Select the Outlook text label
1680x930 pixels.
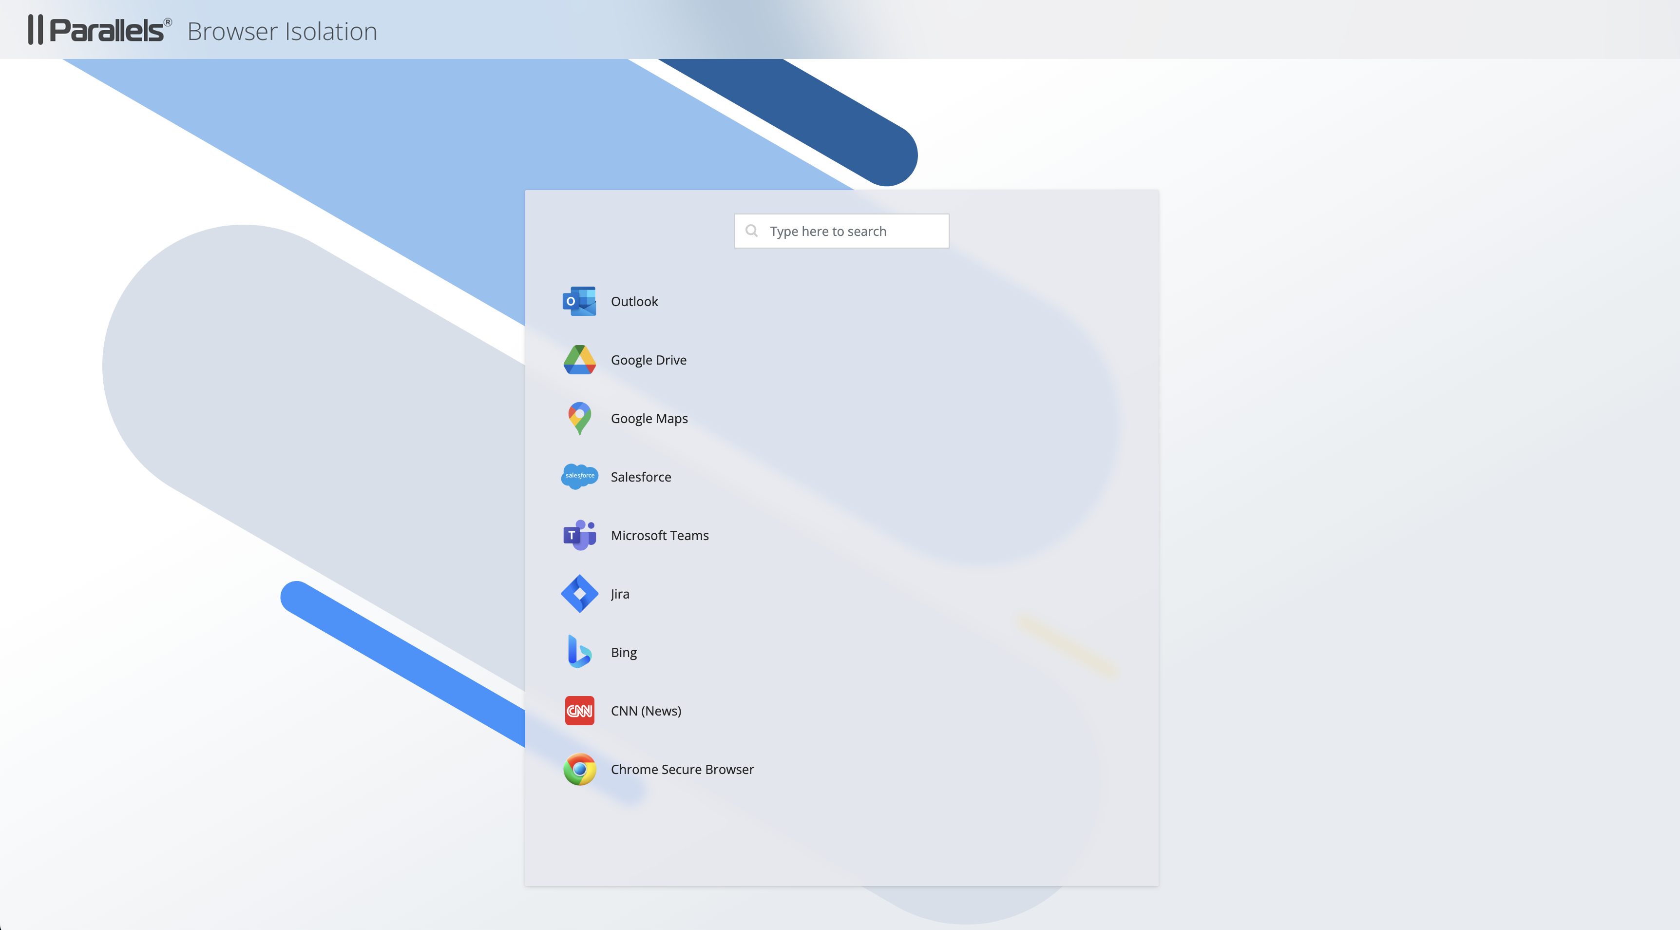point(634,302)
